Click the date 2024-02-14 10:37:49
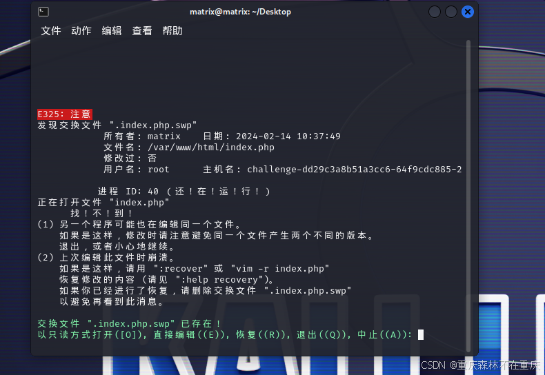 (x=288, y=136)
